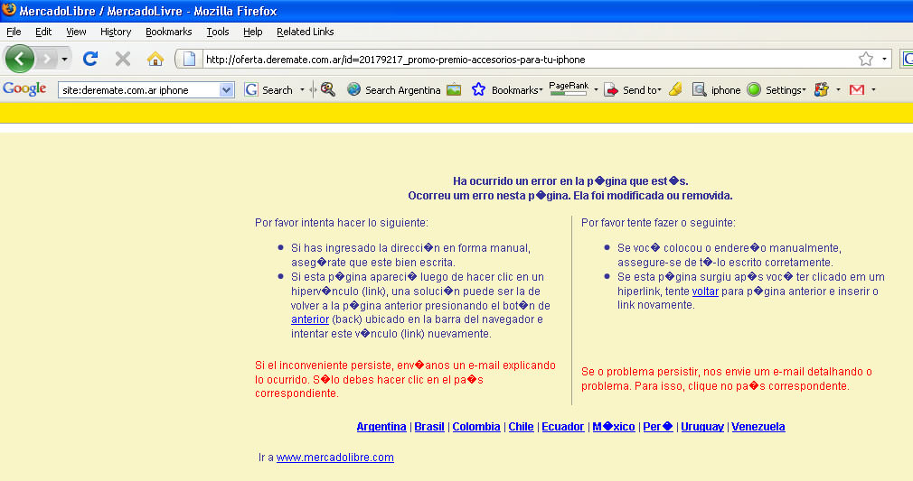Click the Google logo on the toolbar
Screen dimensions: 913x481
point(24,89)
